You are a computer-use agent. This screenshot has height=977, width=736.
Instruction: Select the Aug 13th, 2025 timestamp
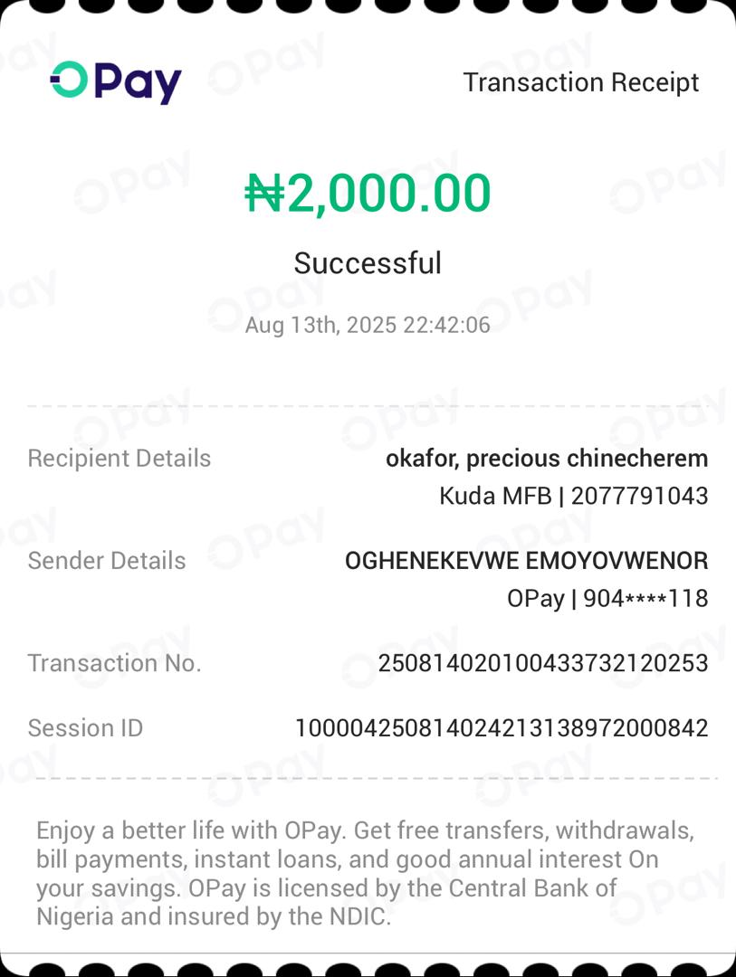[x=368, y=325]
